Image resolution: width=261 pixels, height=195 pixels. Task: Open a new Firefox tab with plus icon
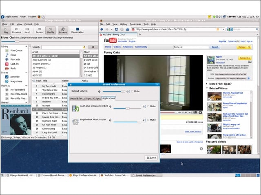pyautogui.click(x=140, y=35)
